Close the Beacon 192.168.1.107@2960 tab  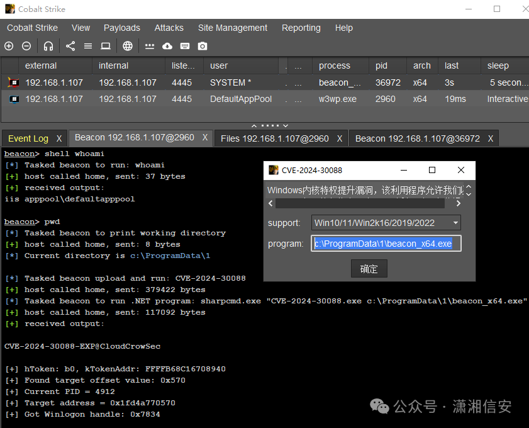tap(205, 138)
